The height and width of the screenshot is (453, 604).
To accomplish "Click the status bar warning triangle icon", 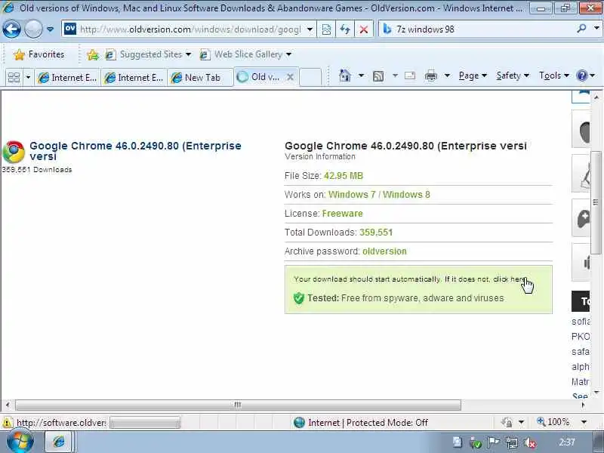I will pyautogui.click(x=7, y=423).
